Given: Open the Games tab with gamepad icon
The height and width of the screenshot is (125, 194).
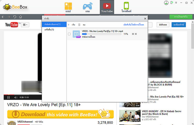Looking at the screenshot, I should point(88,7).
